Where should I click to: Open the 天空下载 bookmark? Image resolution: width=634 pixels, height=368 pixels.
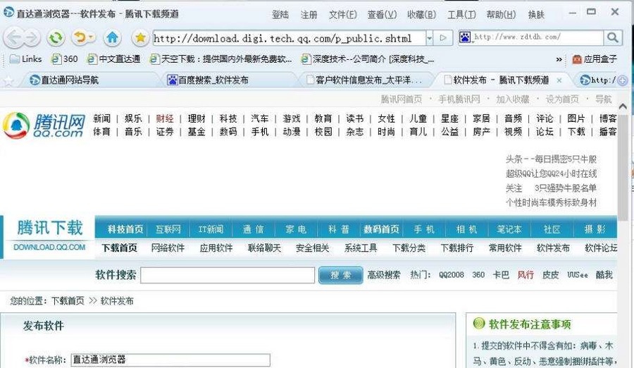coord(220,59)
